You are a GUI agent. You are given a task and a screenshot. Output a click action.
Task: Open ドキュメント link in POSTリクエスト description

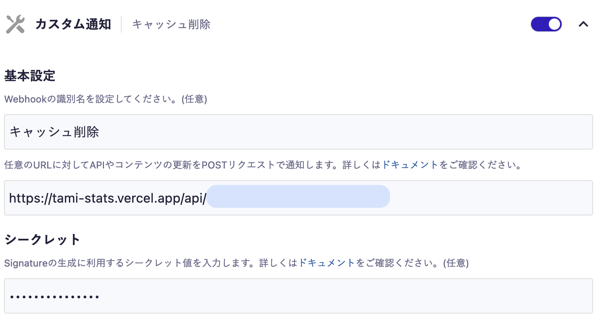click(x=410, y=165)
